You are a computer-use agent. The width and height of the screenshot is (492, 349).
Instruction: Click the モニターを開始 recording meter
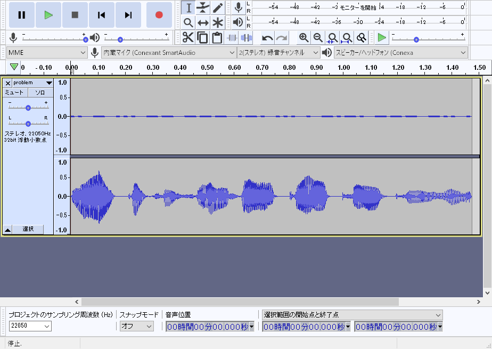[x=358, y=7]
